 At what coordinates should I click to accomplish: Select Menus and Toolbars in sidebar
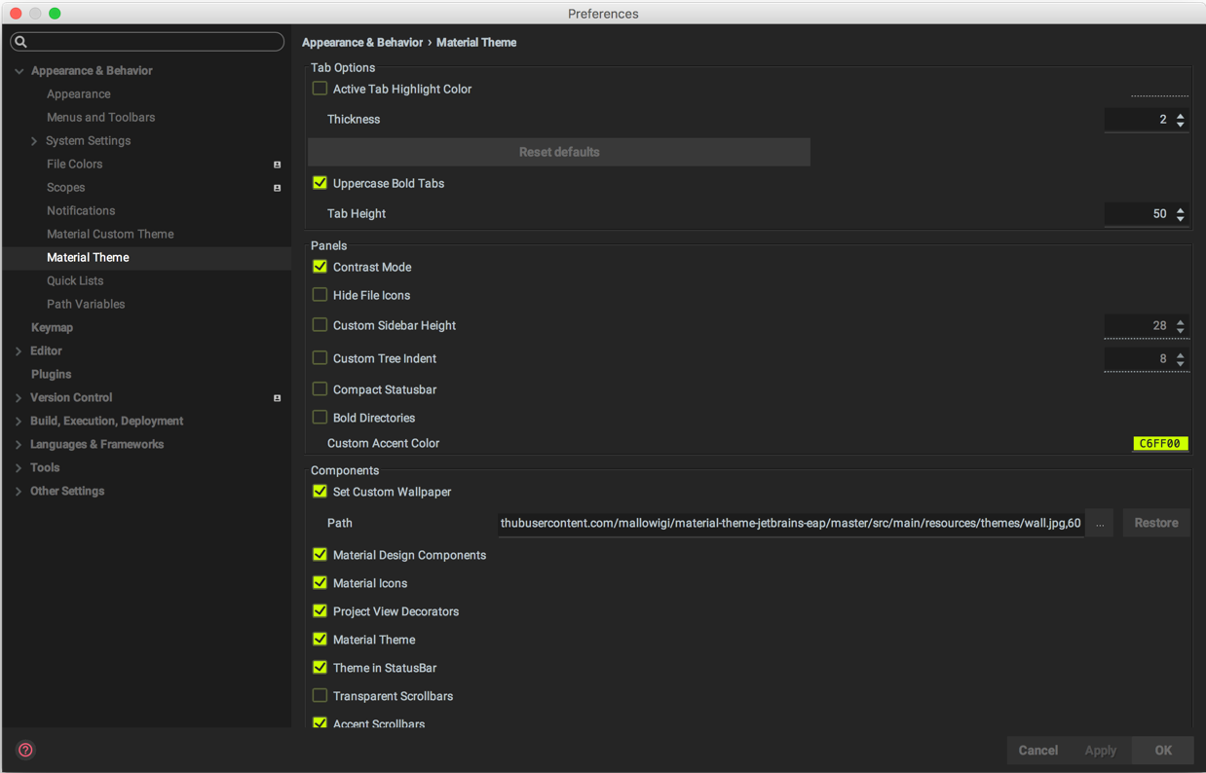click(x=100, y=118)
